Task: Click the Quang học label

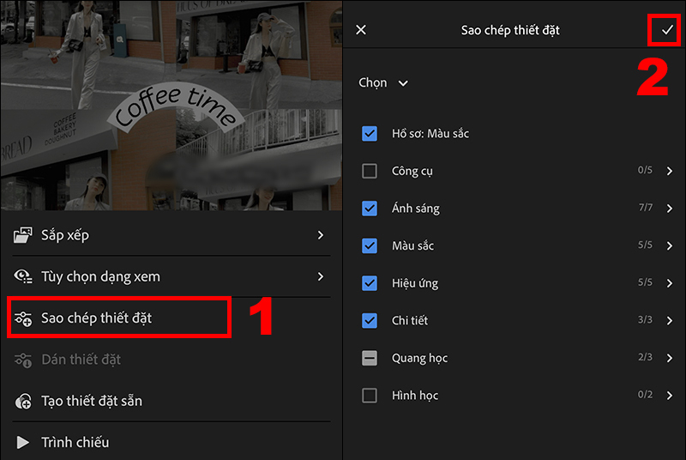Action: (419, 358)
